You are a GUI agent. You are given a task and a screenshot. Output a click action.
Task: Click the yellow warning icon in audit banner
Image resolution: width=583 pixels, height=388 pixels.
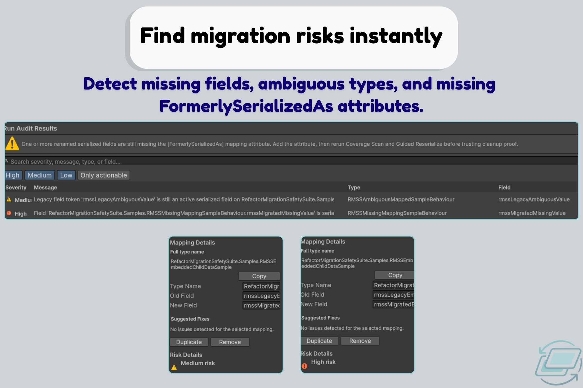(x=12, y=144)
